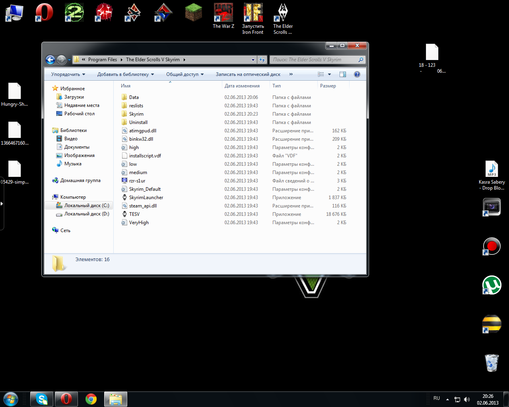Sort by the Имя column header
Viewport: 509px width, 407px height.
click(x=170, y=85)
